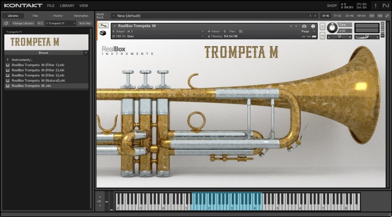Adjust the instrument volume slider
The image size is (392, 217).
(x=366, y=37)
